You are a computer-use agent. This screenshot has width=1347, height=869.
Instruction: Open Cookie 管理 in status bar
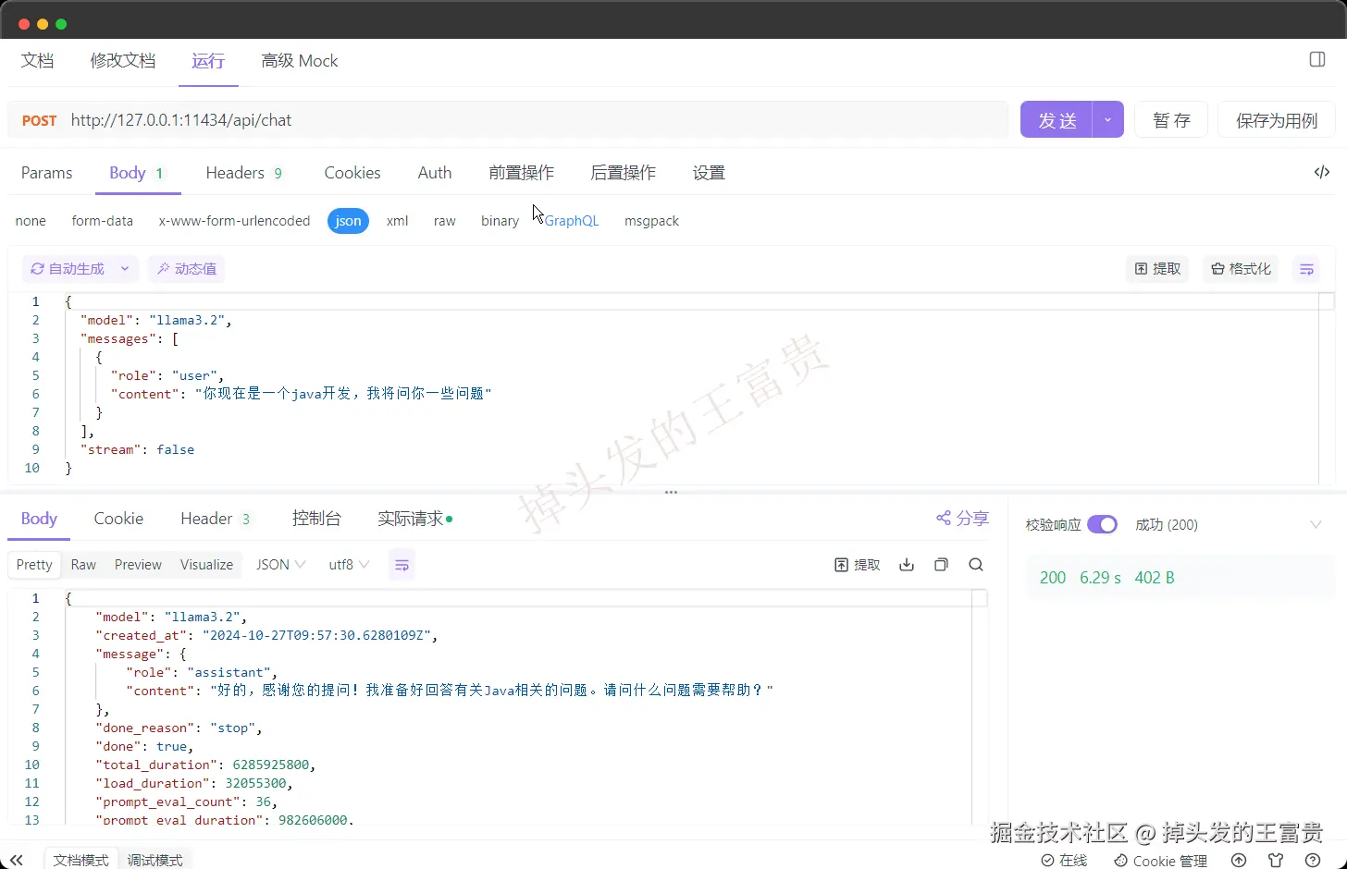[x=1161, y=861]
